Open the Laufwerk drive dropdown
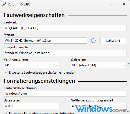Viewport: 130px width, 114px height. point(65,28)
